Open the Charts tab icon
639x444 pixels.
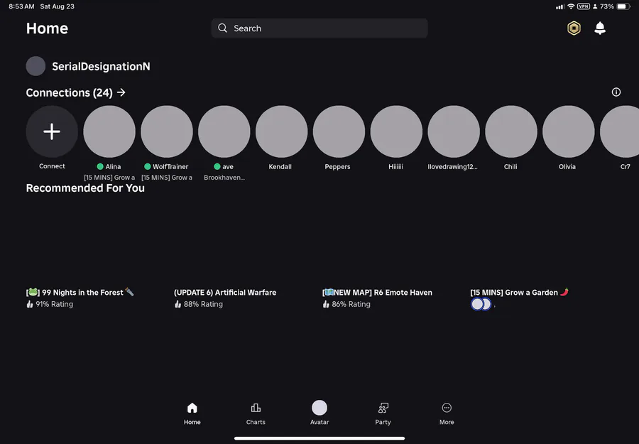coord(256,408)
